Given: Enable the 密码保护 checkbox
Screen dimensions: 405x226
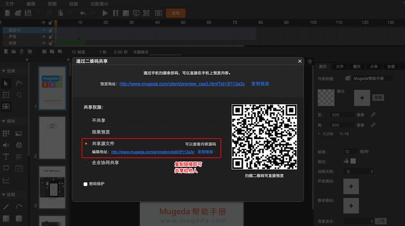Looking at the screenshot, I should tap(86, 184).
